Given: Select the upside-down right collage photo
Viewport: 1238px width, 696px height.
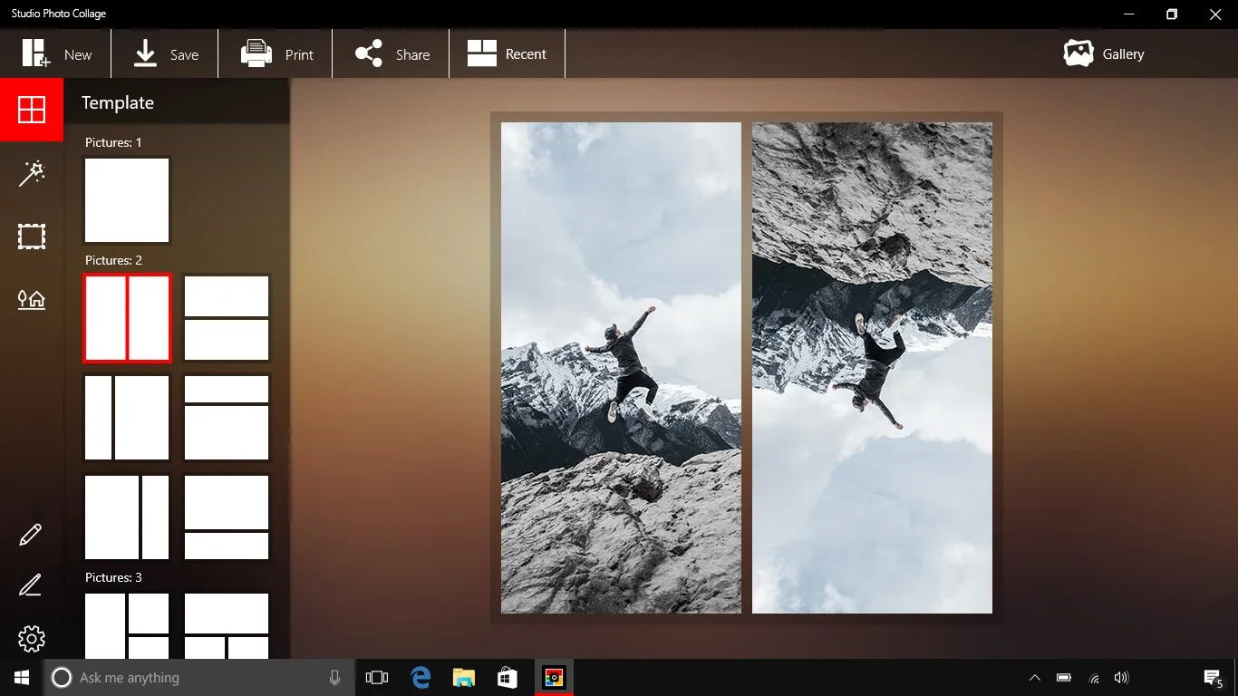Looking at the screenshot, I should (x=872, y=368).
